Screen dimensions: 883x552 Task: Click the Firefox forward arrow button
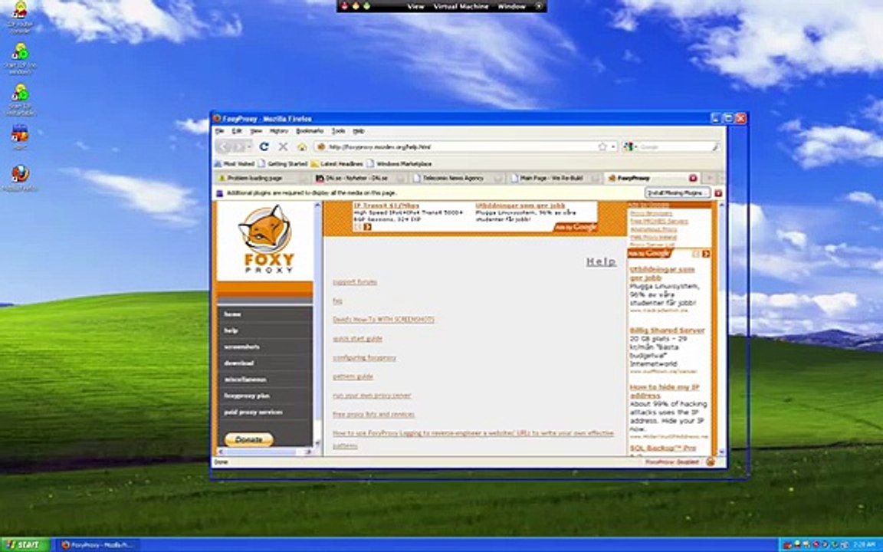tap(238, 146)
